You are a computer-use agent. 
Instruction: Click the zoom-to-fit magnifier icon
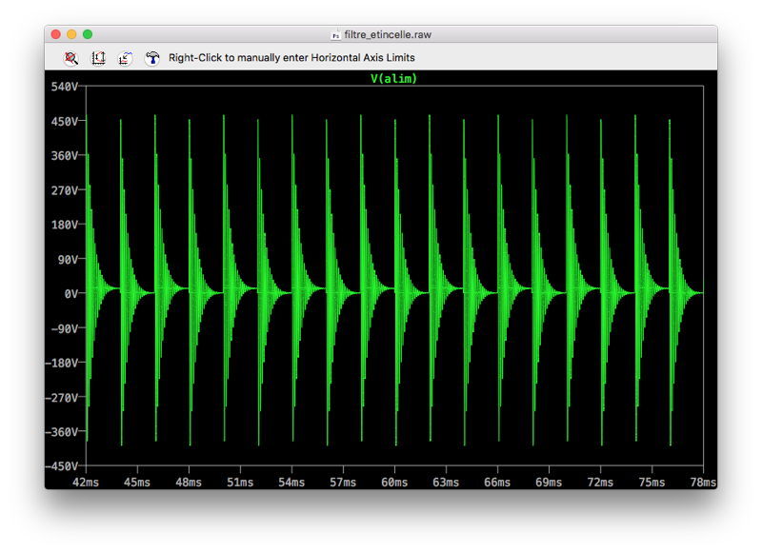[71, 58]
